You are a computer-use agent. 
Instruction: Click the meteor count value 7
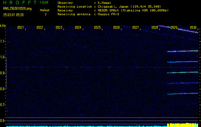click(46, 15)
